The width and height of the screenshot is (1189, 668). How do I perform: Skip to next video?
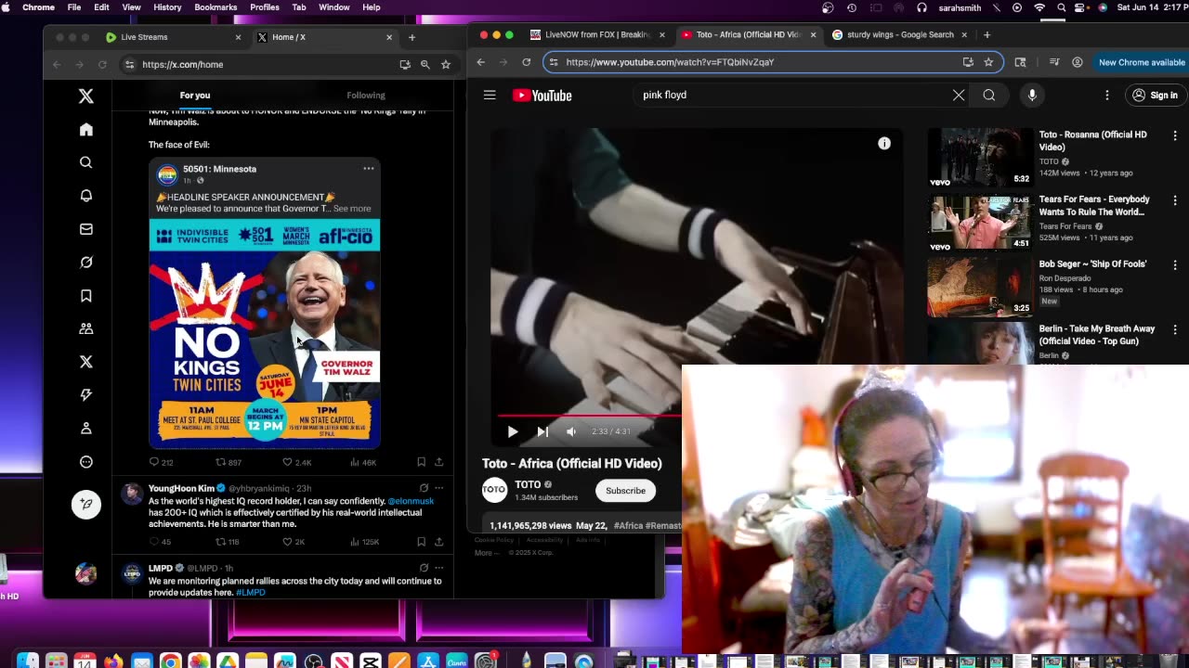pyautogui.click(x=542, y=431)
